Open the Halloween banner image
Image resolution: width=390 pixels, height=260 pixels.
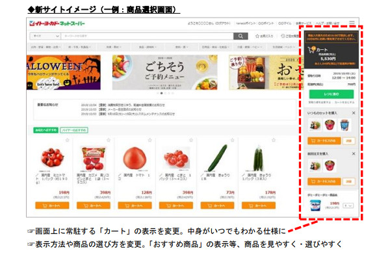coord(64,72)
